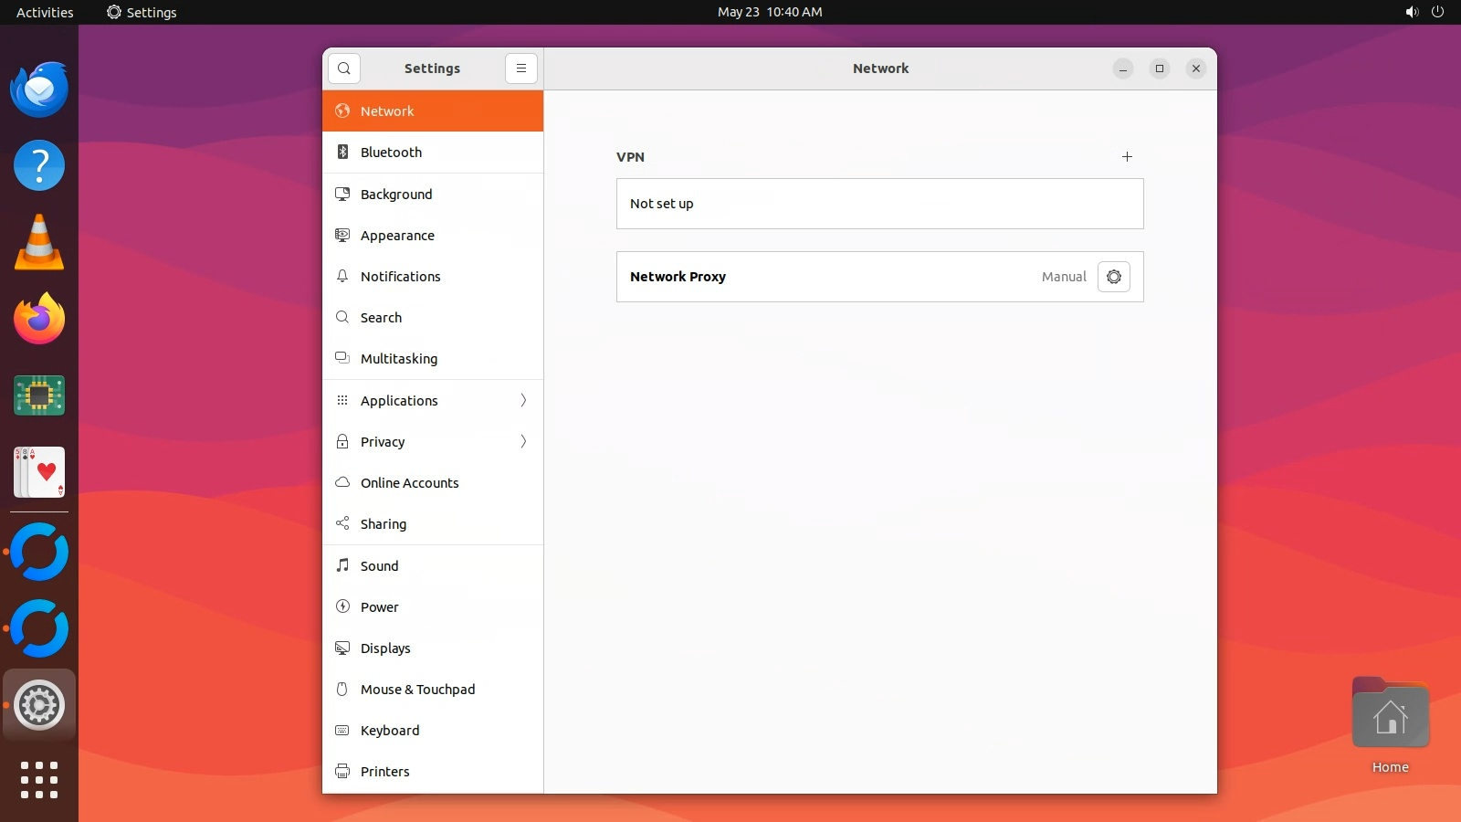Open VLC media player from dock
This screenshot has width=1461, height=822.
point(39,243)
